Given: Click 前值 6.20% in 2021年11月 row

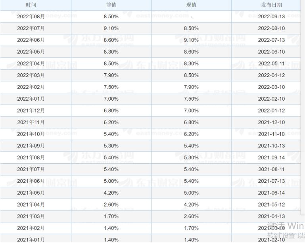Looking at the screenshot, I should click(x=111, y=122).
